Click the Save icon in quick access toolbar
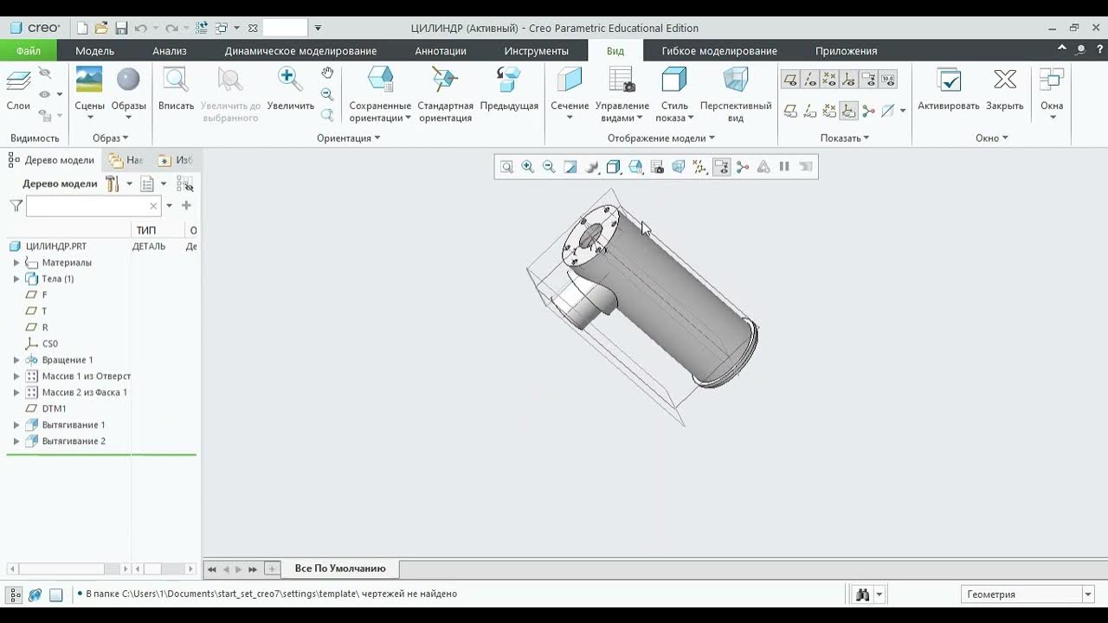 coord(122,28)
